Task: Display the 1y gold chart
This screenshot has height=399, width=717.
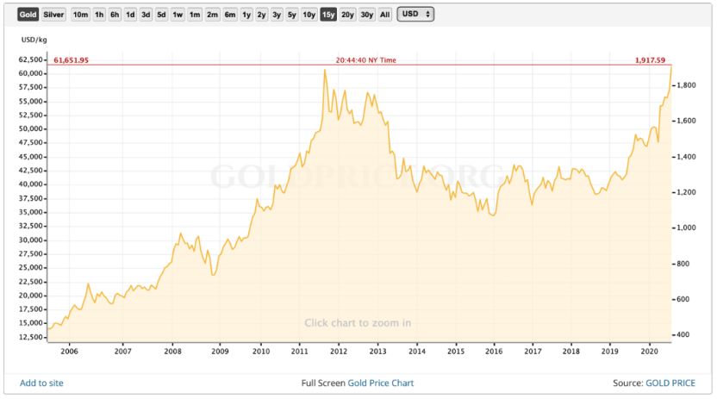Action: [x=246, y=15]
